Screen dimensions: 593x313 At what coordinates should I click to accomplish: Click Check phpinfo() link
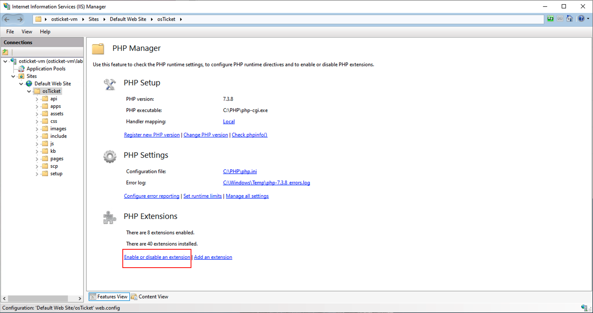249,135
